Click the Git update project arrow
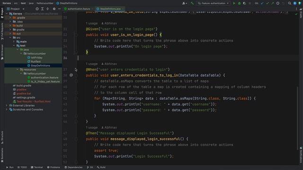The height and width of the screenshot is (170, 303). [x=262, y=3]
